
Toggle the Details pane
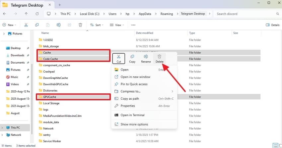pyautogui.click(x=273, y=25)
